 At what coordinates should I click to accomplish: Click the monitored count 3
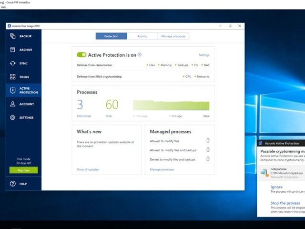[x=80, y=104]
